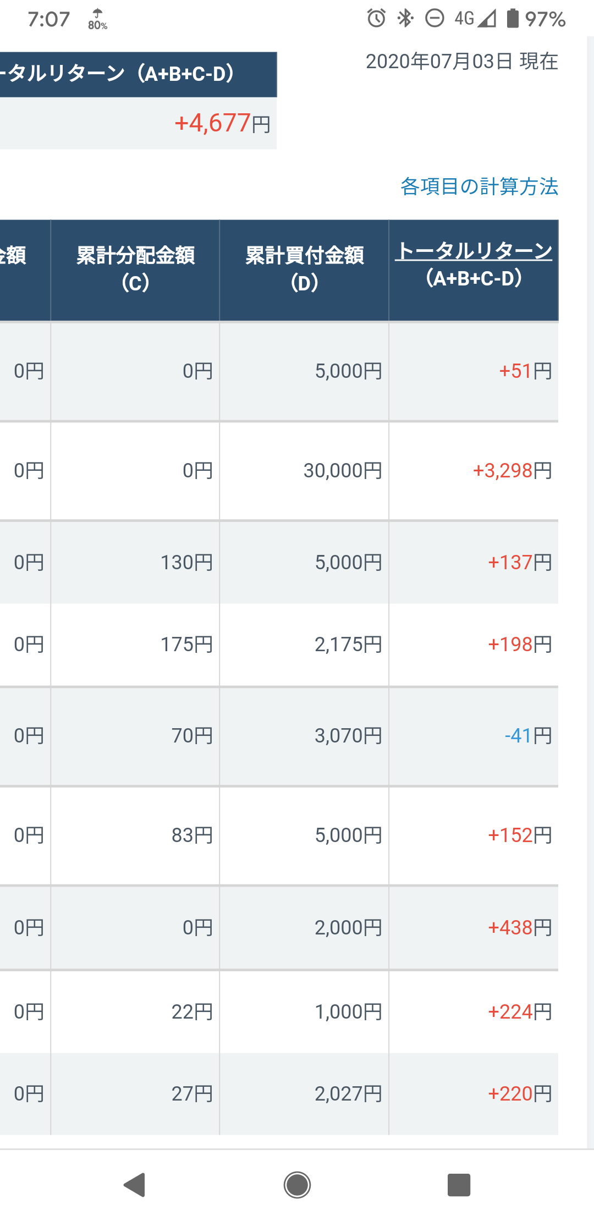Tap the -41円 total return cell
This screenshot has height=1221, width=594.
(x=474, y=736)
